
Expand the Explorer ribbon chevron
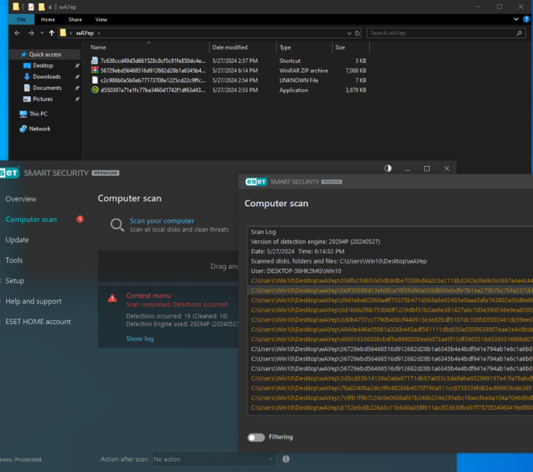[x=516, y=20]
